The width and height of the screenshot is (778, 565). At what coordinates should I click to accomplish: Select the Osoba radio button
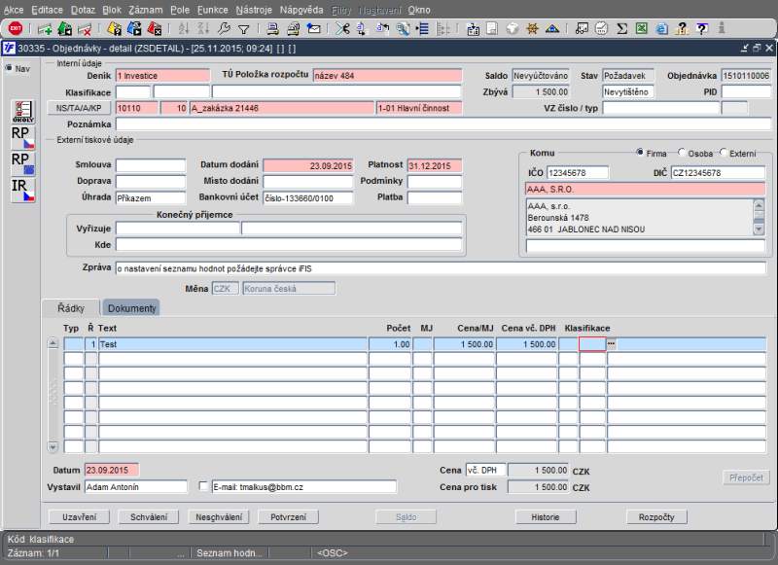(682, 153)
